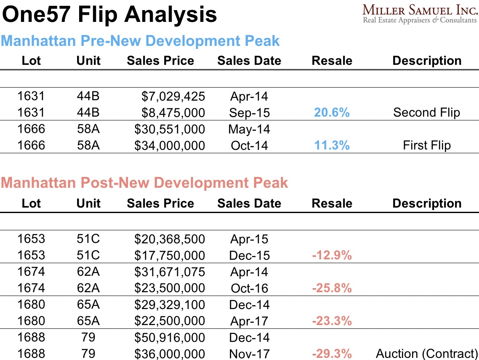Click the One57 Flip Analysis title
This screenshot has height=360, width=479.
109,15
